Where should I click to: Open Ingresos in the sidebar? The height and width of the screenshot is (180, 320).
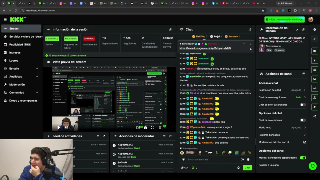(x=21, y=52)
